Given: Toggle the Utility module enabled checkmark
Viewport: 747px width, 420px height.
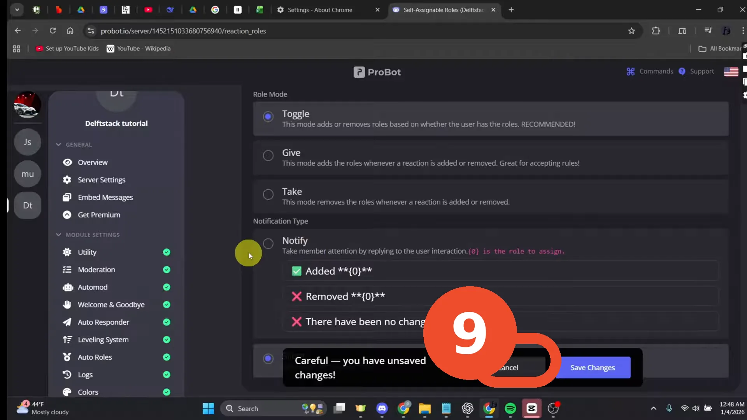Looking at the screenshot, I should [x=167, y=252].
